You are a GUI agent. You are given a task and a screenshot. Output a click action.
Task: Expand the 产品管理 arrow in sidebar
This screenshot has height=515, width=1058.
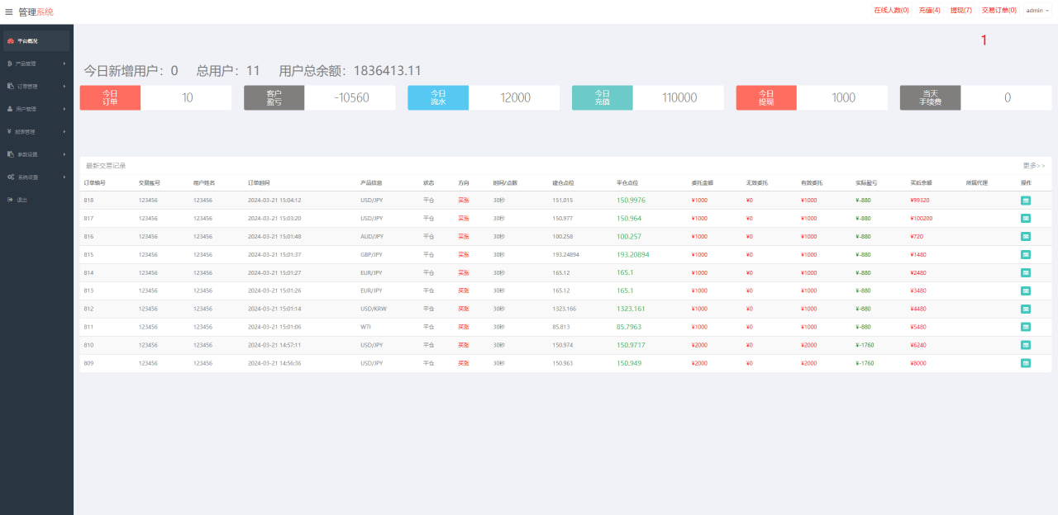point(64,64)
